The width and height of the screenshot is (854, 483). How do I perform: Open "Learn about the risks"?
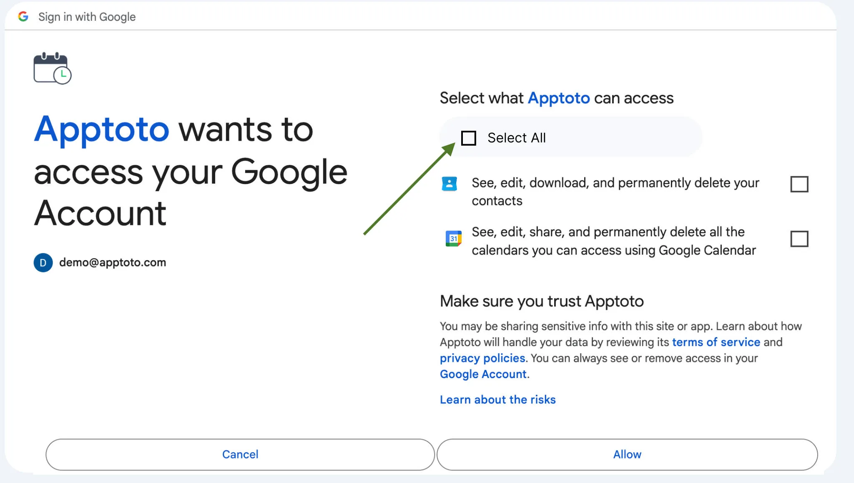click(497, 399)
